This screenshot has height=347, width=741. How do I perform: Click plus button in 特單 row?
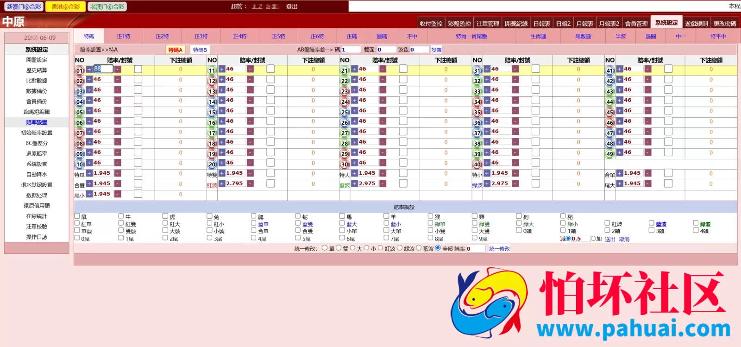[x=89, y=173]
